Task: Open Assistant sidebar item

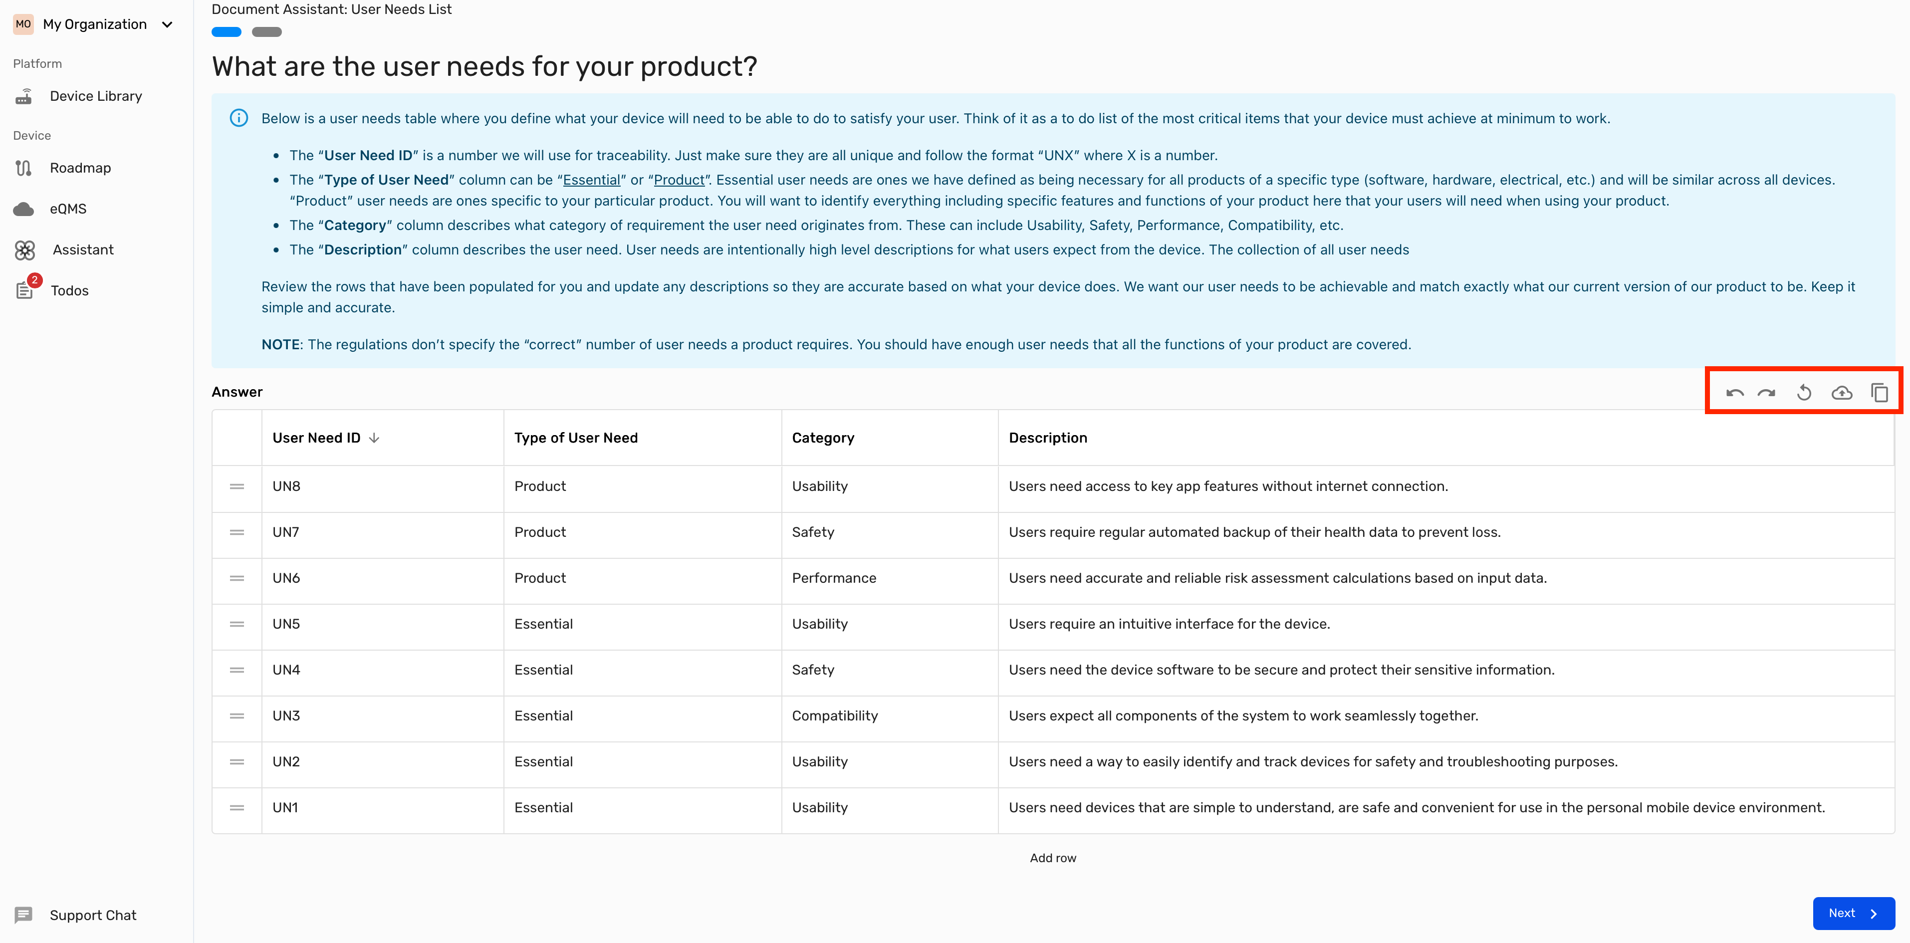Action: coord(83,250)
